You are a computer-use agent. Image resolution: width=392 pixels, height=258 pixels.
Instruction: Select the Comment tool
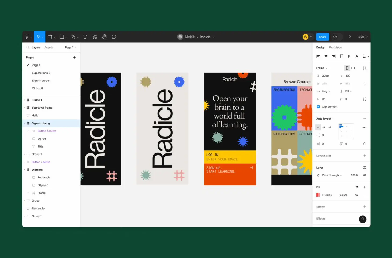[114, 37]
